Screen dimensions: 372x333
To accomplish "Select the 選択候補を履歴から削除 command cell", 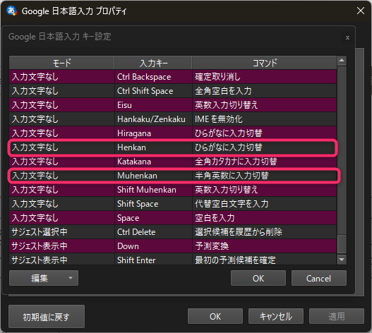I will click(x=264, y=232).
